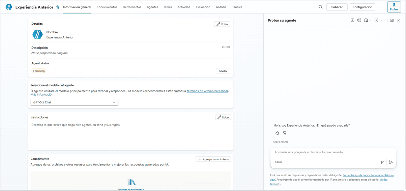This screenshot has height=191, width=406.
Task: Click the panel layout toggle icon in test panel
Action: click(x=392, y=20)
